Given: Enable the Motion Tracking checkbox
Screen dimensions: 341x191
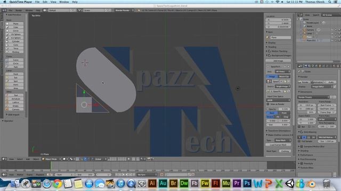Looking at the screenshot, I should tap(270, 51).
